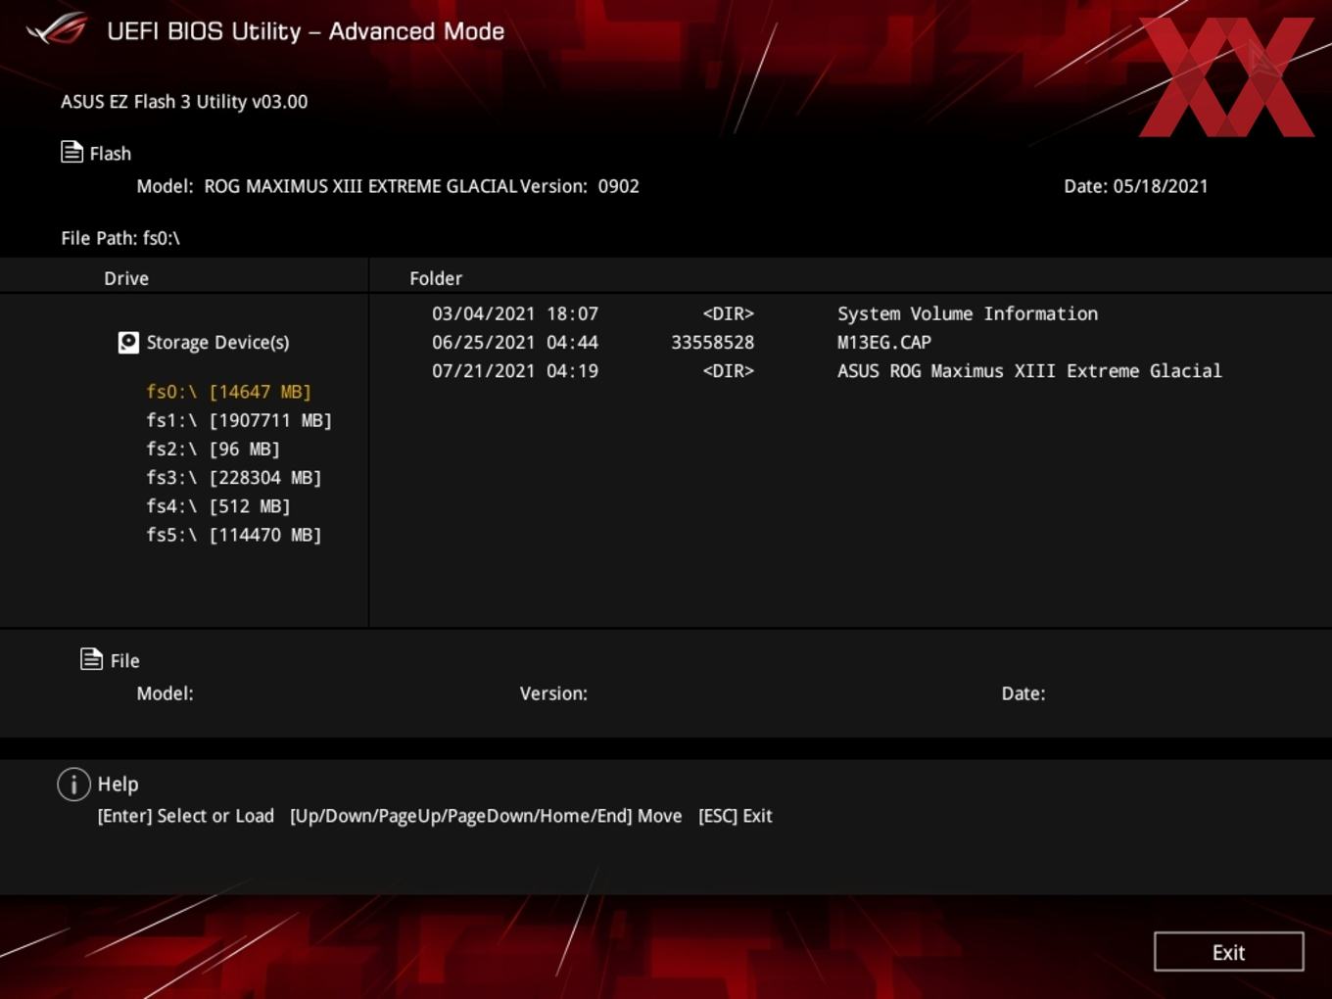Click the 03/04/2021 18:07 timestamp
1332x999 pixels.
click(515, 313)
